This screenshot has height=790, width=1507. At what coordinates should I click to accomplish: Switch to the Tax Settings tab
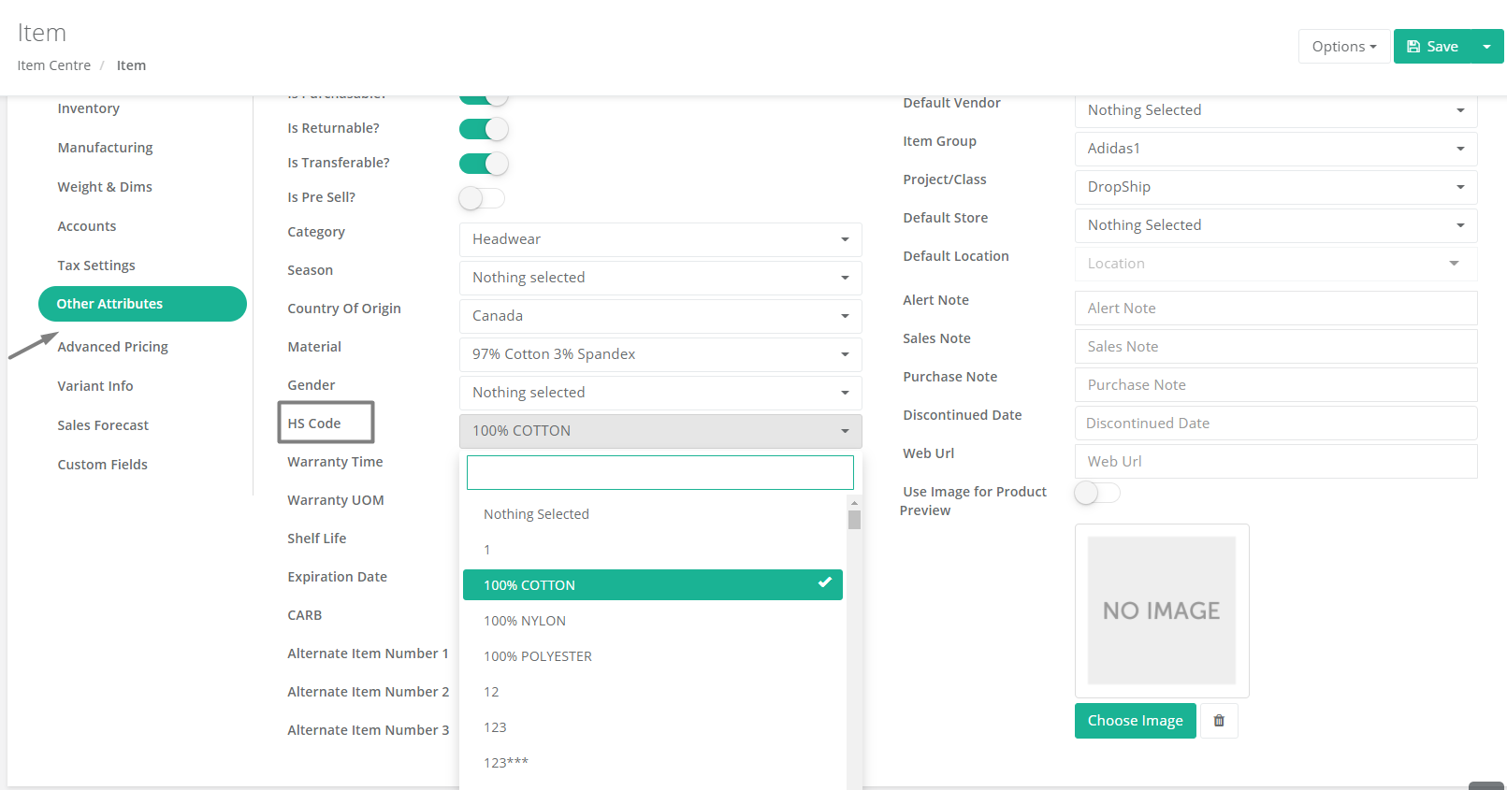96,266
